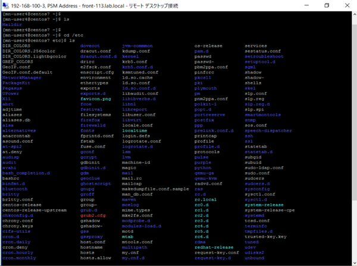Click the gssproxy directory entry
This screenshot has width=357, height=266.
pyautogui.click(x=92, y=237)
